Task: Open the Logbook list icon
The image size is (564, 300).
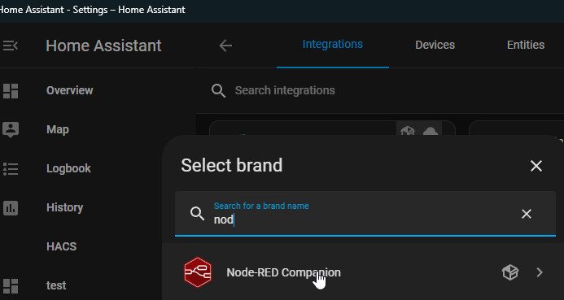Action: [x=11, y=169]
